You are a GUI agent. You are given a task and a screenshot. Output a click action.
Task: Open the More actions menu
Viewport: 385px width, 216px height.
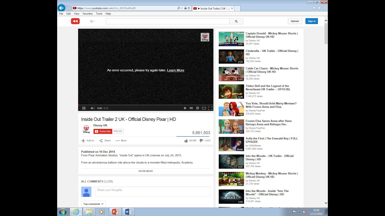coord(121,140)
